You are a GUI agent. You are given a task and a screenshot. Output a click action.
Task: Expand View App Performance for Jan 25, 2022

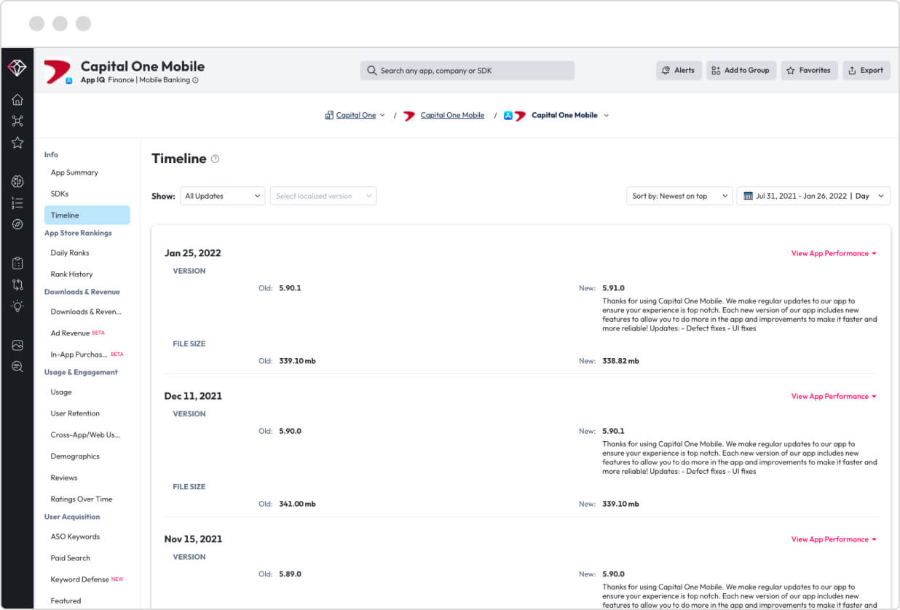834,253
